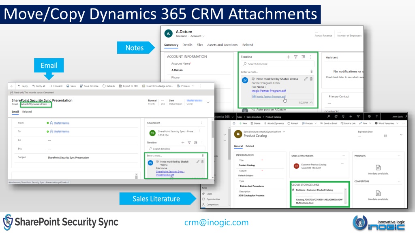Click the Subject field value in Email form
Image resolution: width=415 pixels, height=233 pixels.
click(x=68, y=158)
